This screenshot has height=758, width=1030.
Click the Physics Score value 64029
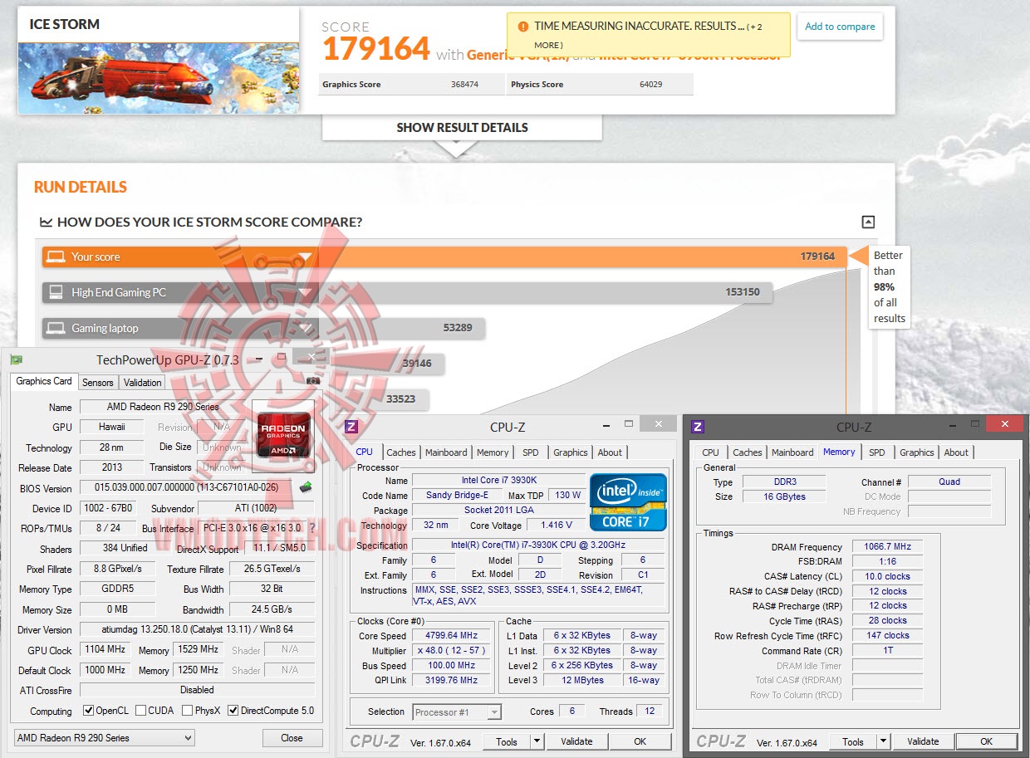(650, 84)
